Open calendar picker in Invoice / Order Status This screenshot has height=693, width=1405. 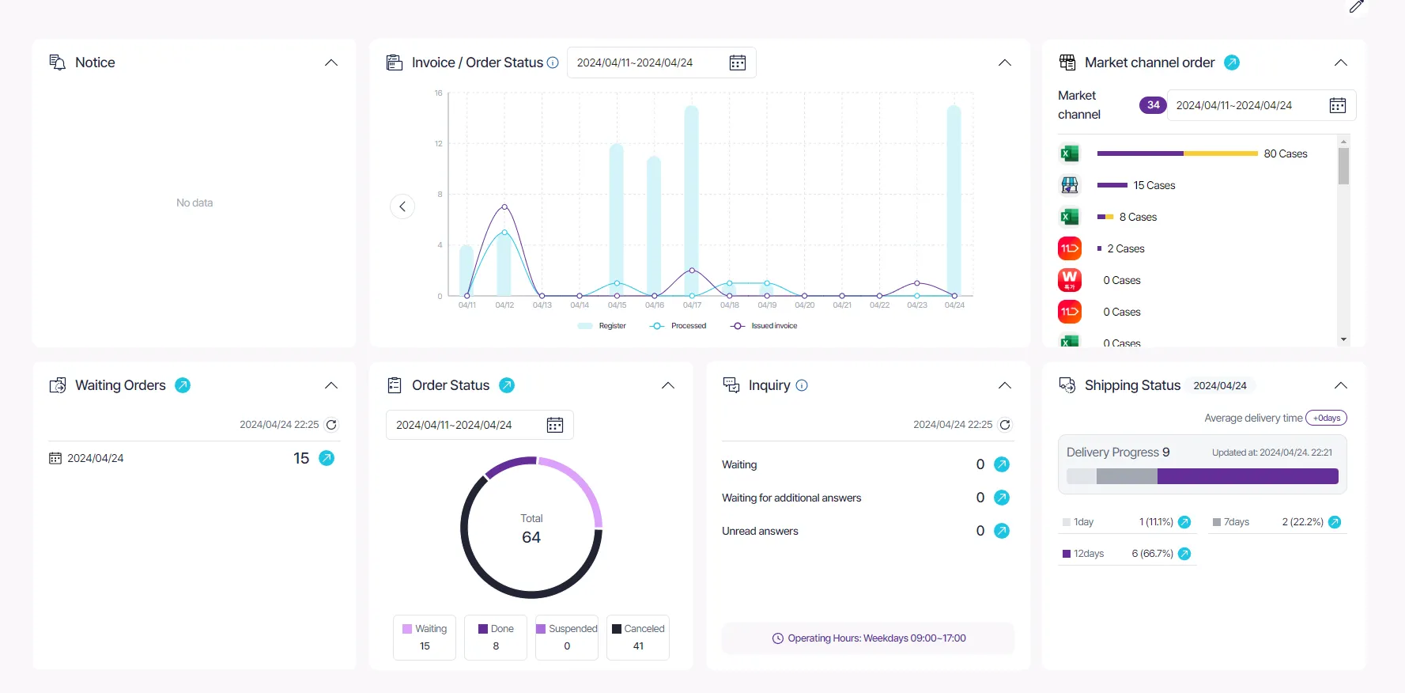click(x=737, y=62)
